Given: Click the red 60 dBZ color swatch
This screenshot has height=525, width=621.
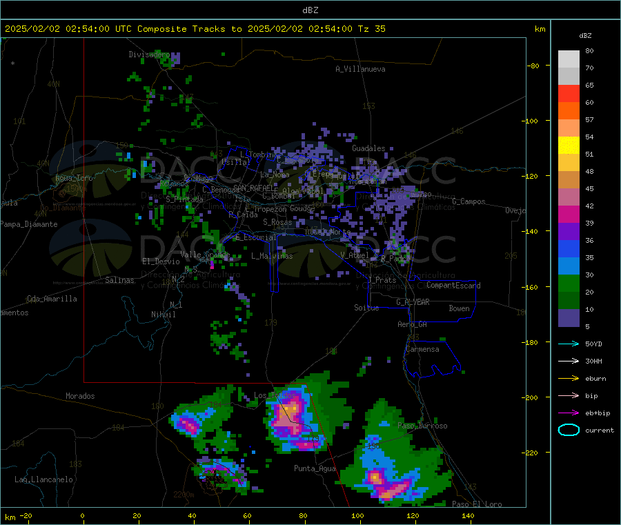Looking at the screenshot, I should point(569,93).
